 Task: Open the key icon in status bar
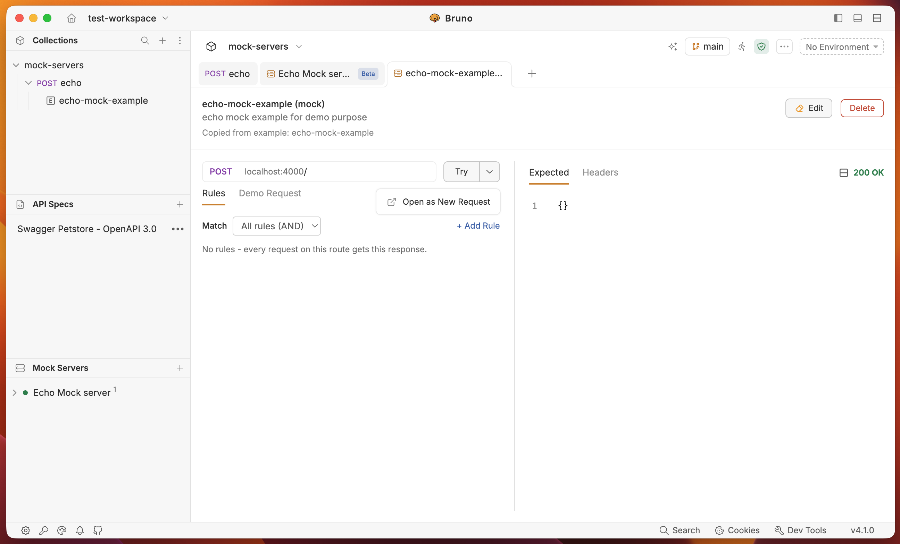(44, 530)
